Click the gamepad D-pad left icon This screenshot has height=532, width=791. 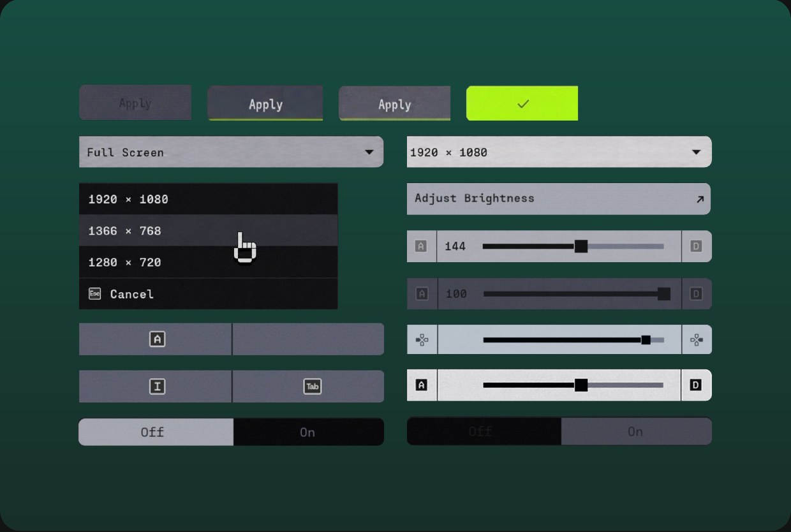[x=422, y=340]
